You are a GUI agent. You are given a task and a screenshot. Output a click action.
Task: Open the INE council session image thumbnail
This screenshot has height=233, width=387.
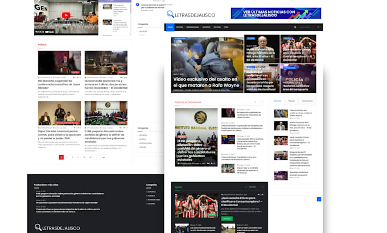pos(106,113)
